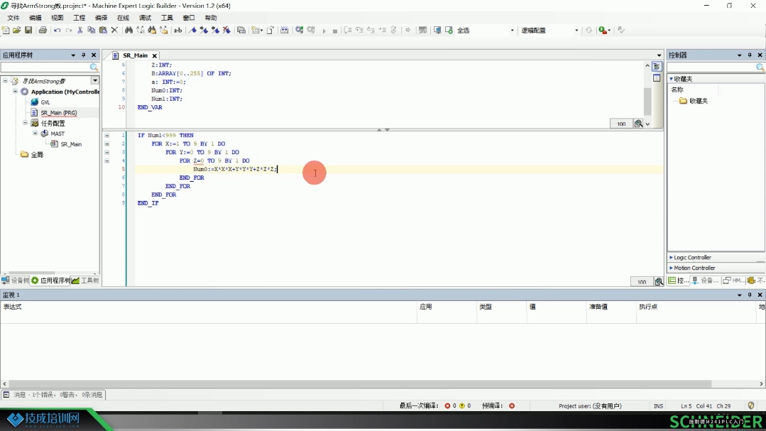
Task: Click the green start-with-red run icon
Action: pos(604,31)
